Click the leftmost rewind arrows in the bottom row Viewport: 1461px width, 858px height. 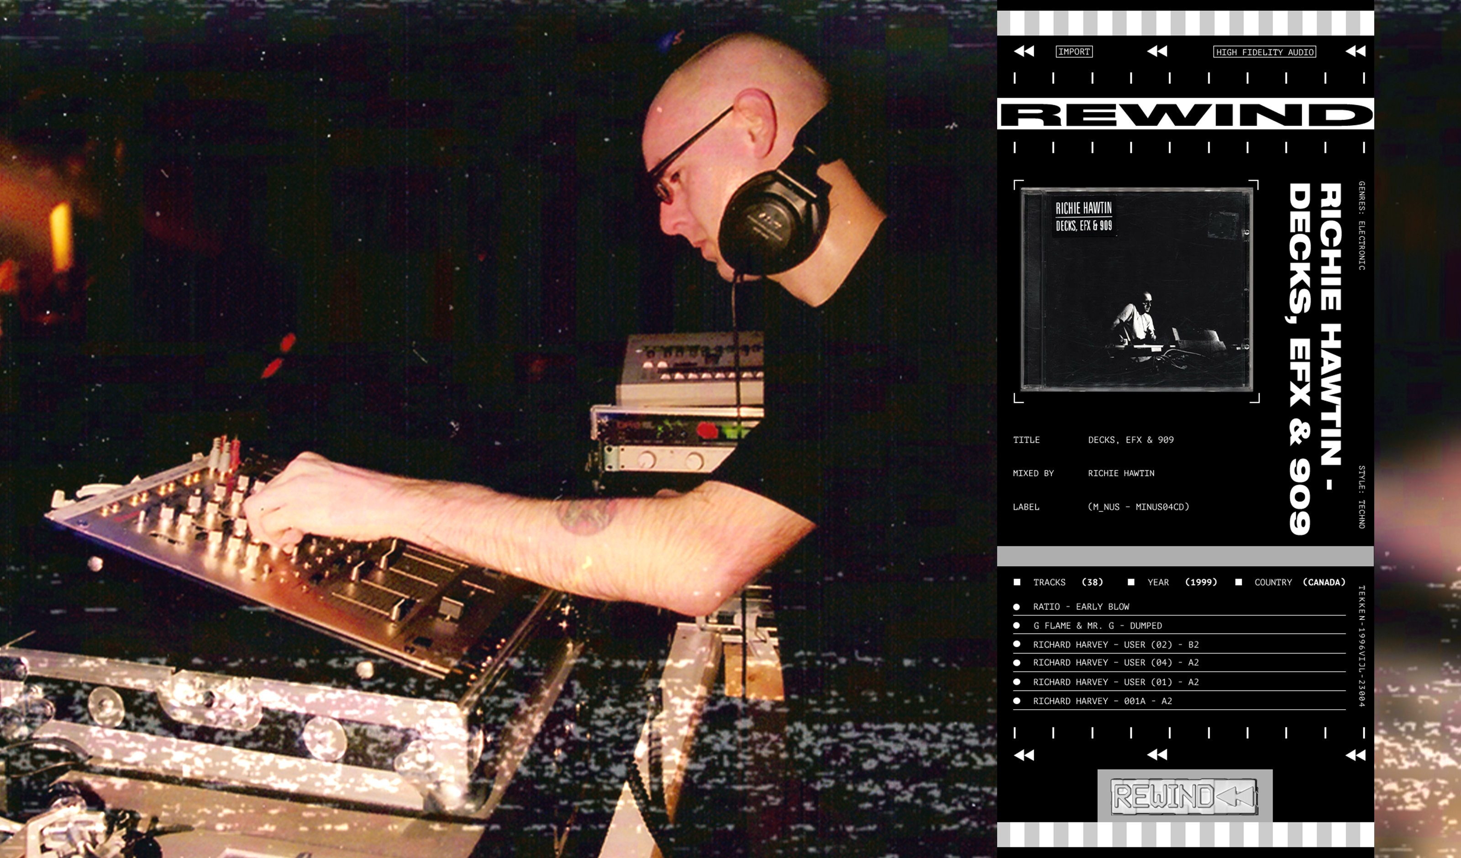1024,755
